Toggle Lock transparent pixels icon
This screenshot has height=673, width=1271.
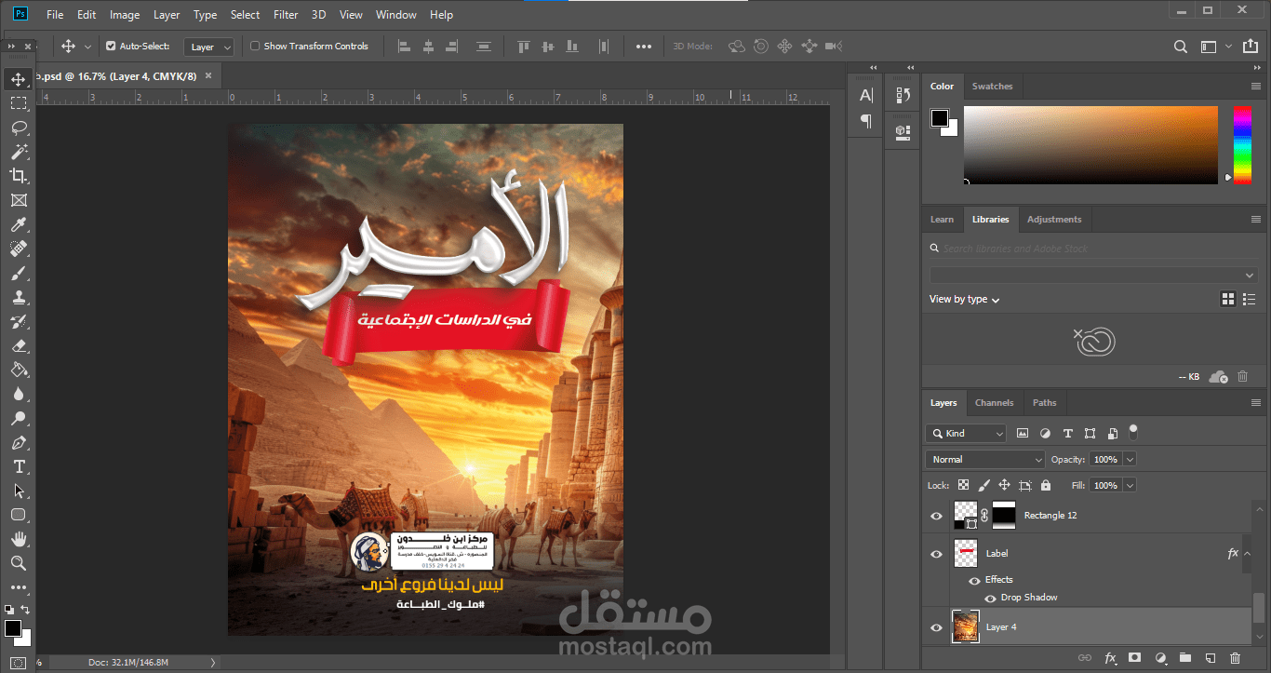(963, 485)
